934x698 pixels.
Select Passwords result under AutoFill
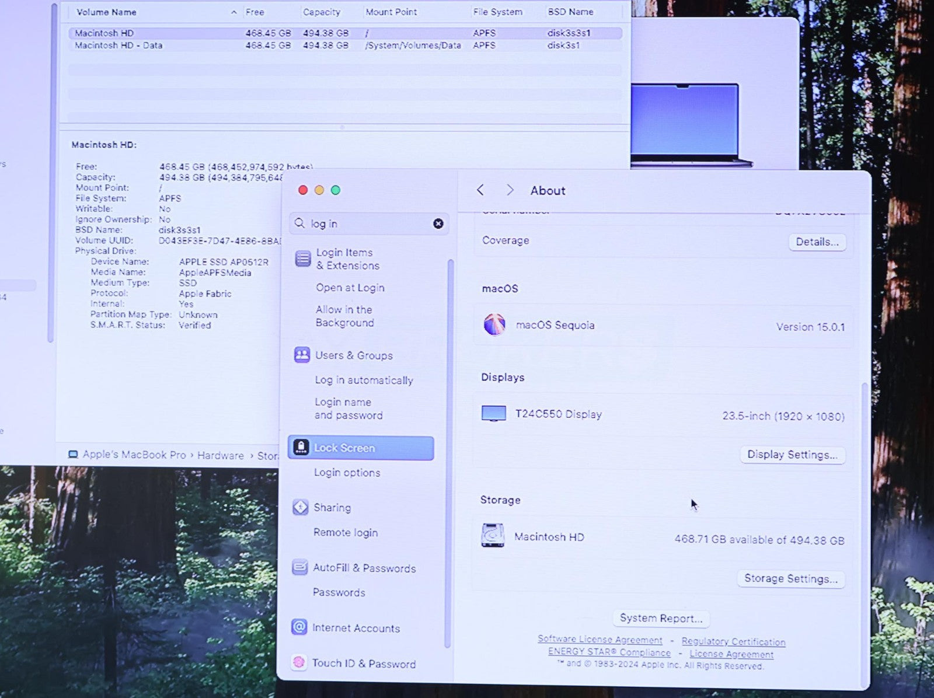[x=339, y=592]
